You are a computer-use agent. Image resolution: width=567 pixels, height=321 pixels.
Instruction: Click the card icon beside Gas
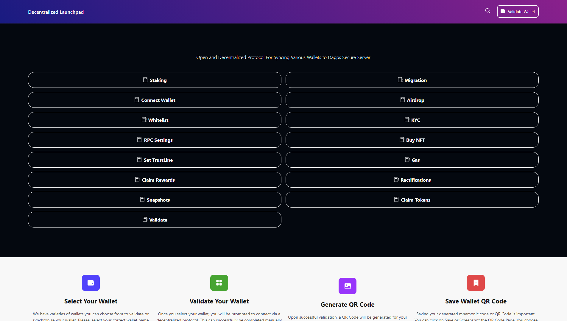tap(407, 160)
